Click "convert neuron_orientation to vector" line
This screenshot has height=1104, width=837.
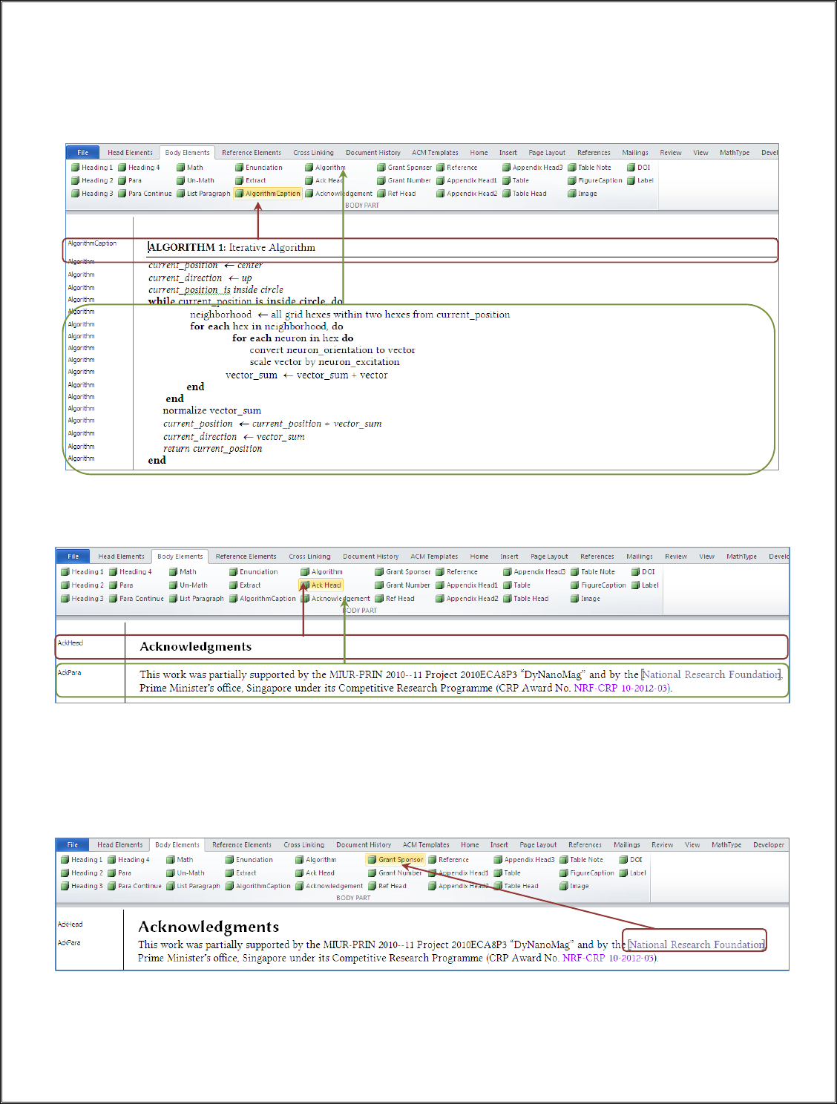(x=332, y=350)
